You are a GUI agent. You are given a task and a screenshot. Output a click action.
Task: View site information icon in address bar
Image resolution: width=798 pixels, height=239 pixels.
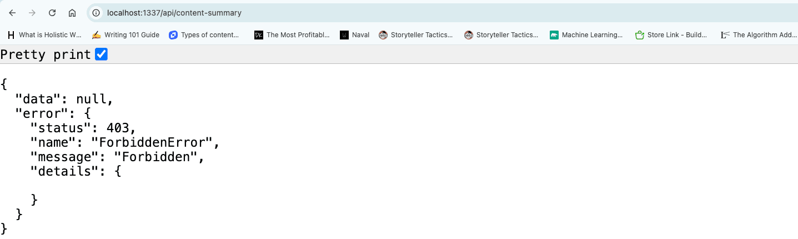pyautogui.click(x=96, y=13)
